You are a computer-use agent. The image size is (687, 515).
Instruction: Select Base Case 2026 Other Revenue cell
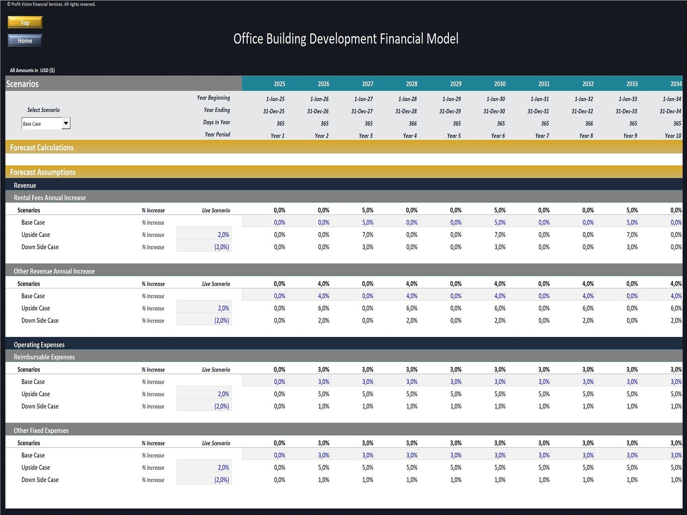(323, 296)
